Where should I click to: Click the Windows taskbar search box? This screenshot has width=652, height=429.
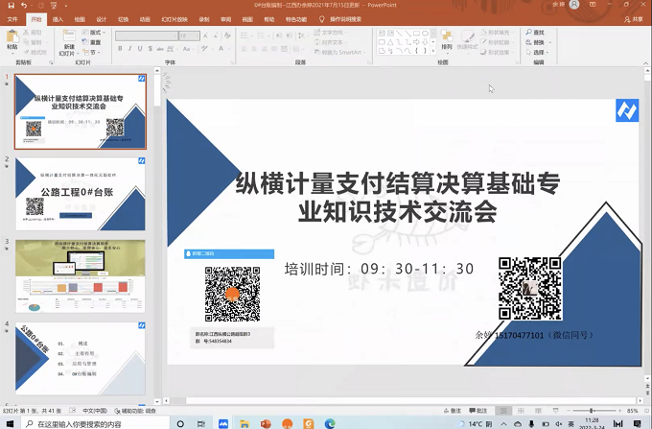coord(96,423)
